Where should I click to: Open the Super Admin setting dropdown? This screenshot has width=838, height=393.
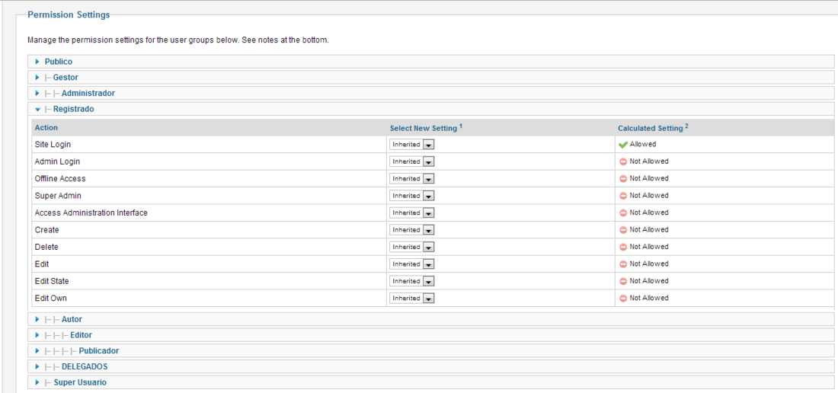pos(411,196)
